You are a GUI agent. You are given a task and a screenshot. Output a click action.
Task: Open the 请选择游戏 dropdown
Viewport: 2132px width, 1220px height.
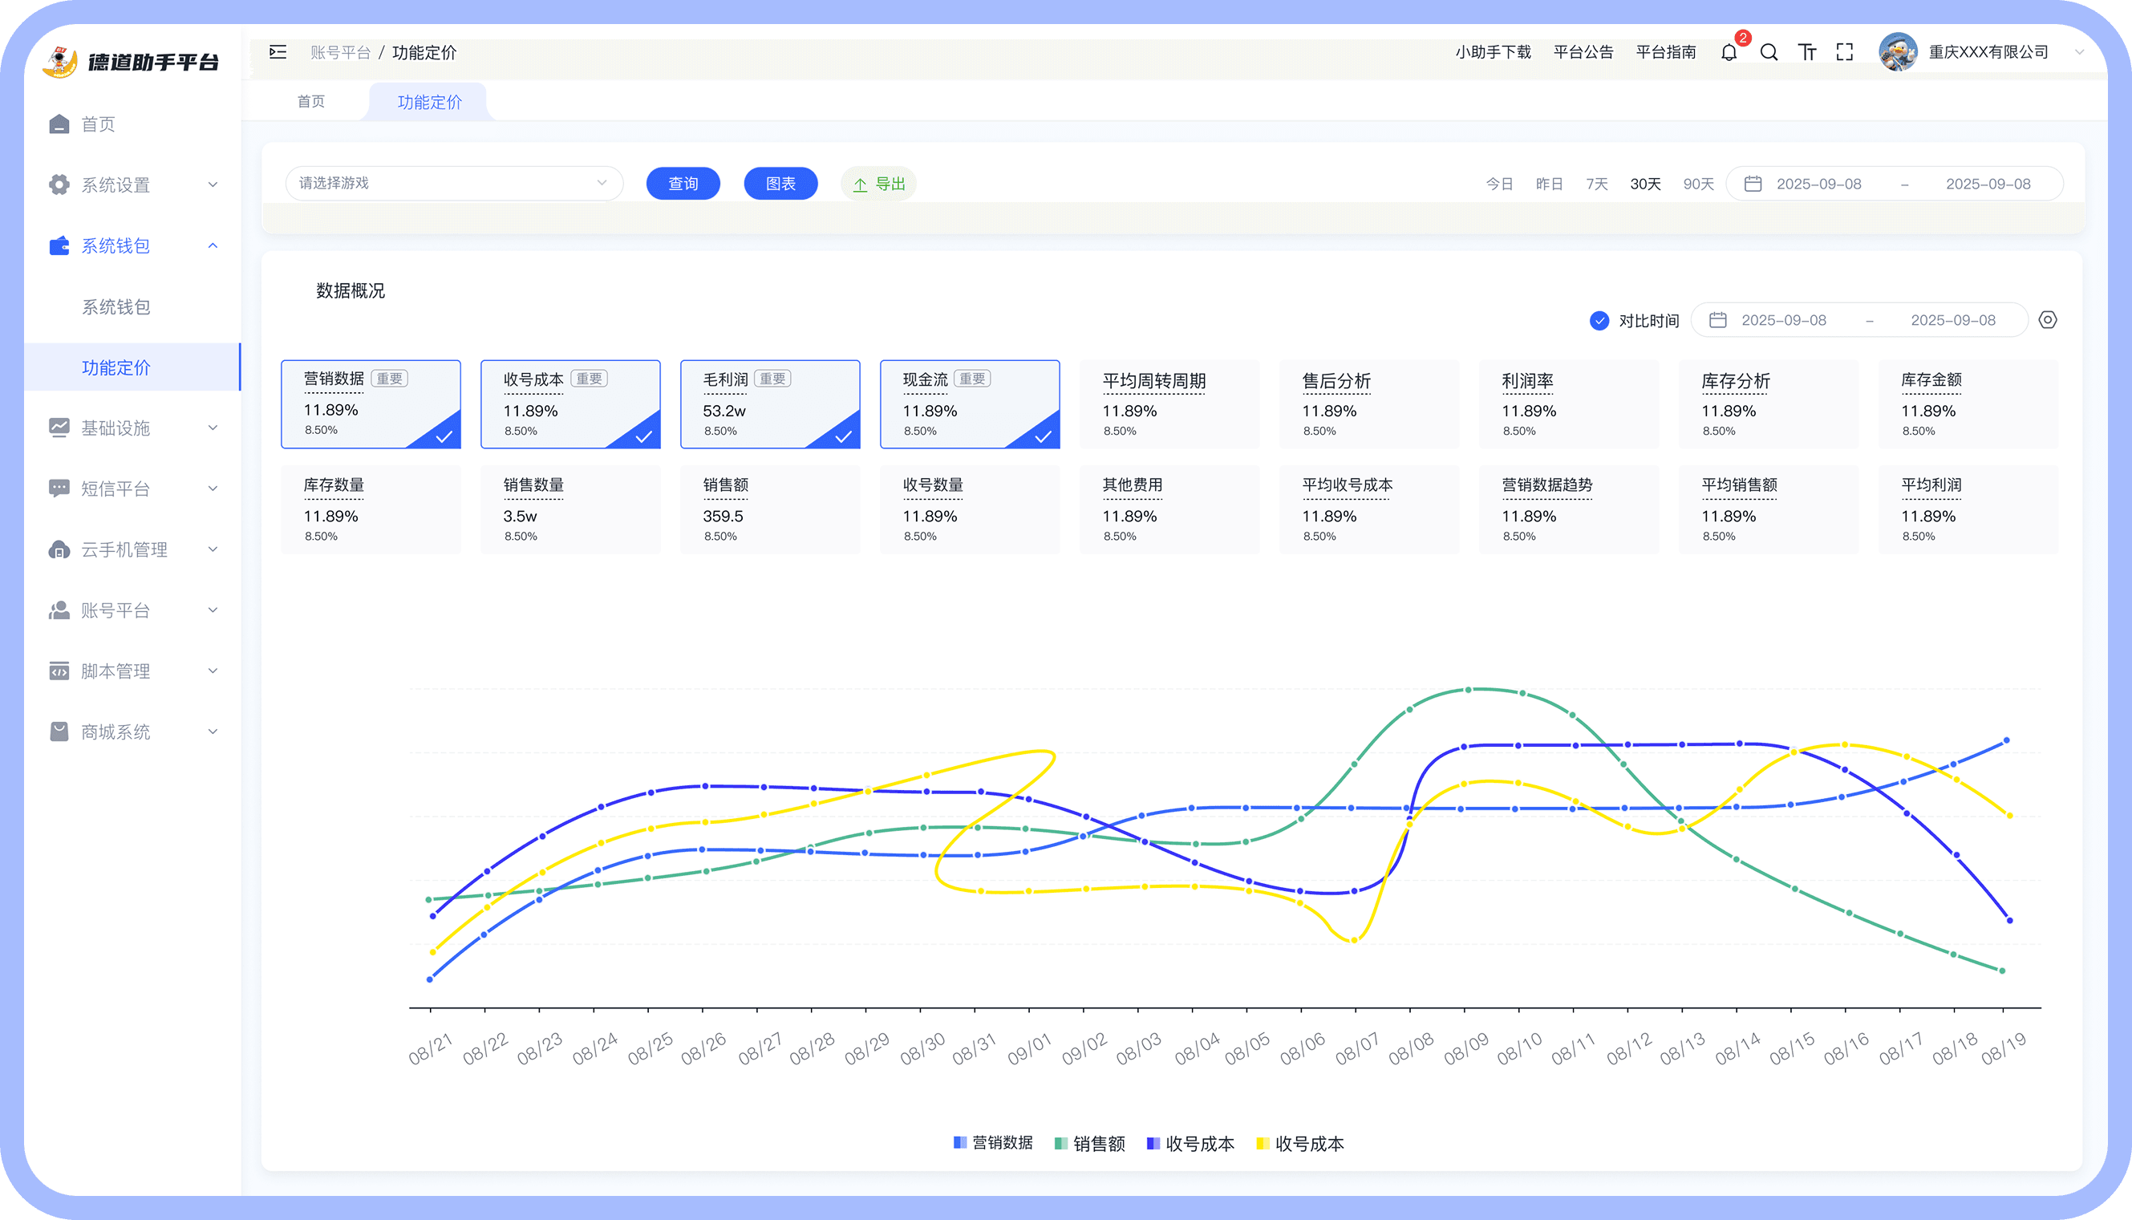[x=454, y=184]
